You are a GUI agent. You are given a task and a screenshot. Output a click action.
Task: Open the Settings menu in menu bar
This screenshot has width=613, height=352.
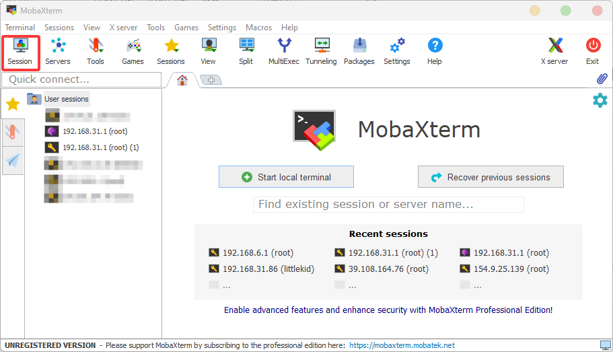(222, 28)
